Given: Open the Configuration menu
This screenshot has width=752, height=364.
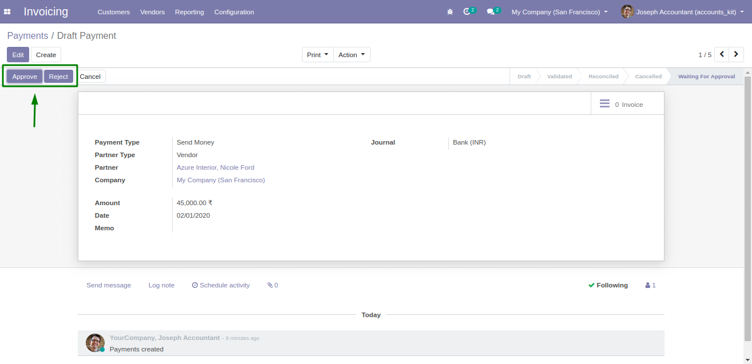Looking at the screenshot, I should coord(234,12).
